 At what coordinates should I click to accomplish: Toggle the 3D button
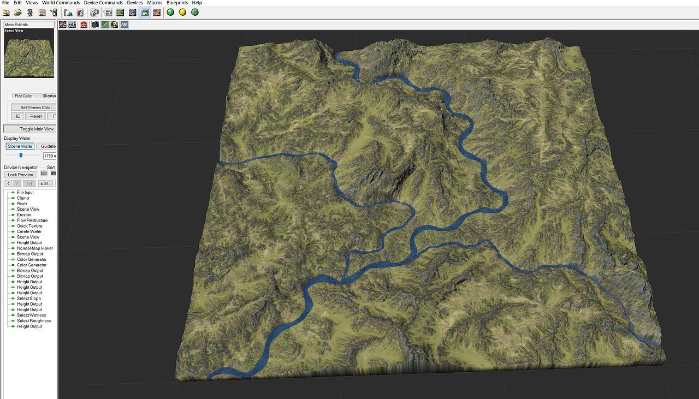coord(17,116)
